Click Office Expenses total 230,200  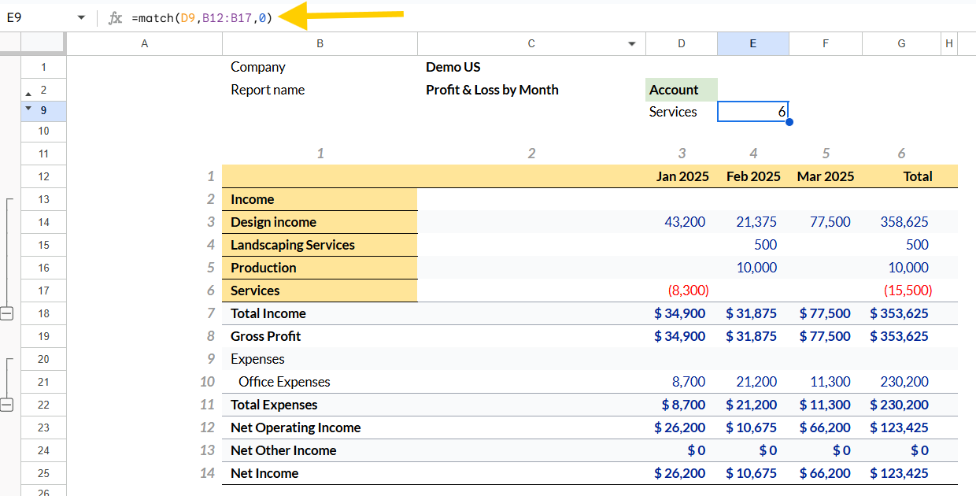[902, 382]
